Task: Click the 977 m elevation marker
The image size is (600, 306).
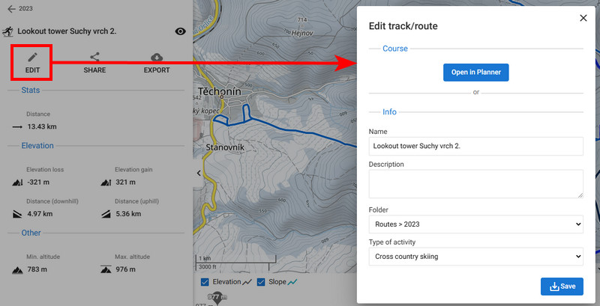Action: [x=216, y=297]
